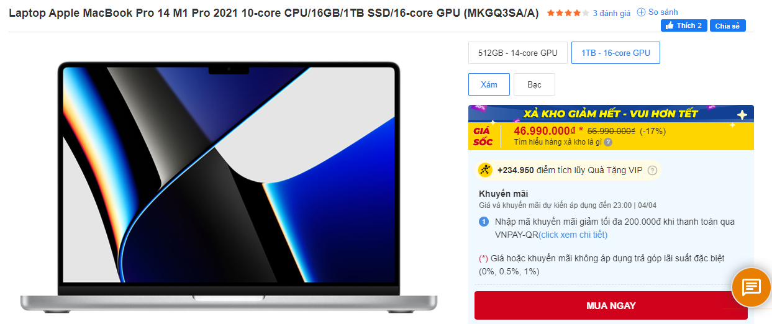Click the blue number 1 promotion badge

484,222
